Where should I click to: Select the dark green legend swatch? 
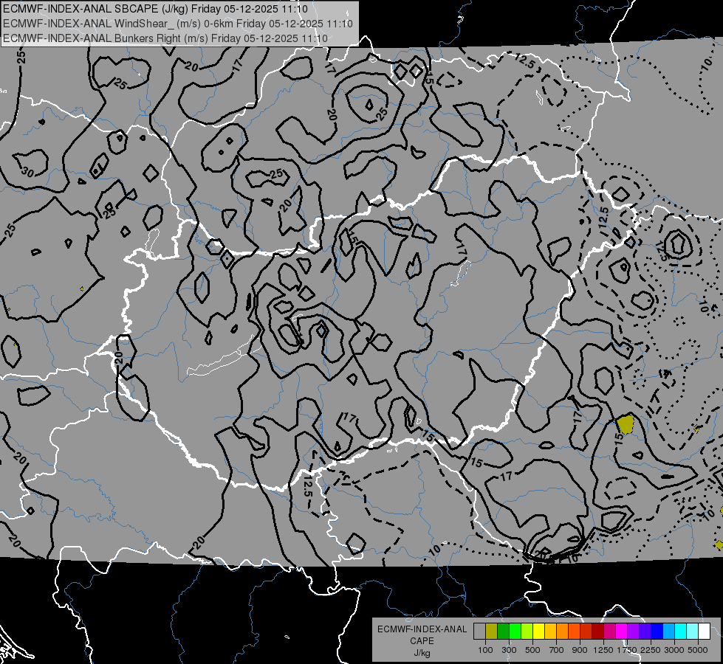[x=503, y=632]
